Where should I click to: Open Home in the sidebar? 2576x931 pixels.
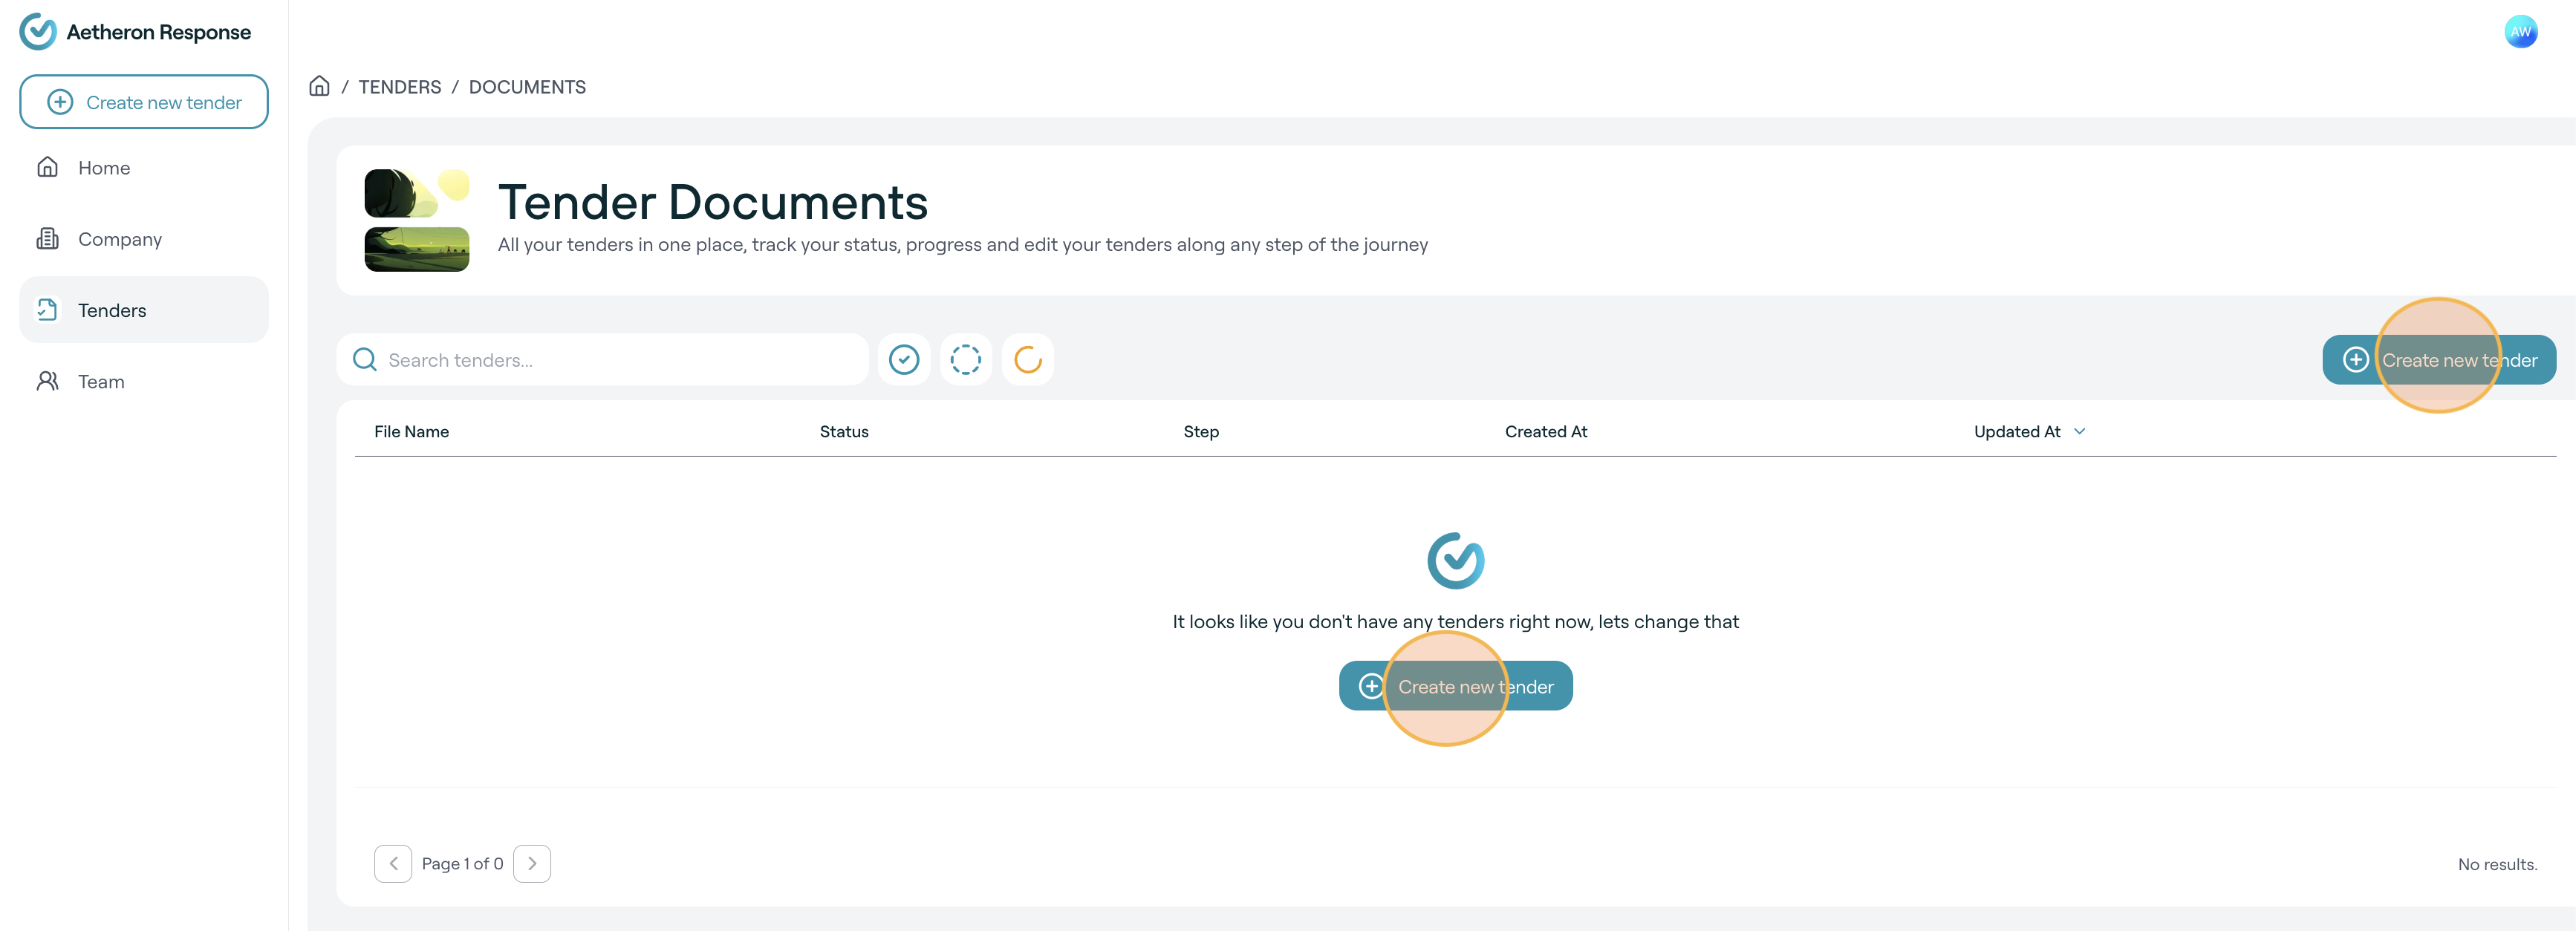click(x=103, y=168)
